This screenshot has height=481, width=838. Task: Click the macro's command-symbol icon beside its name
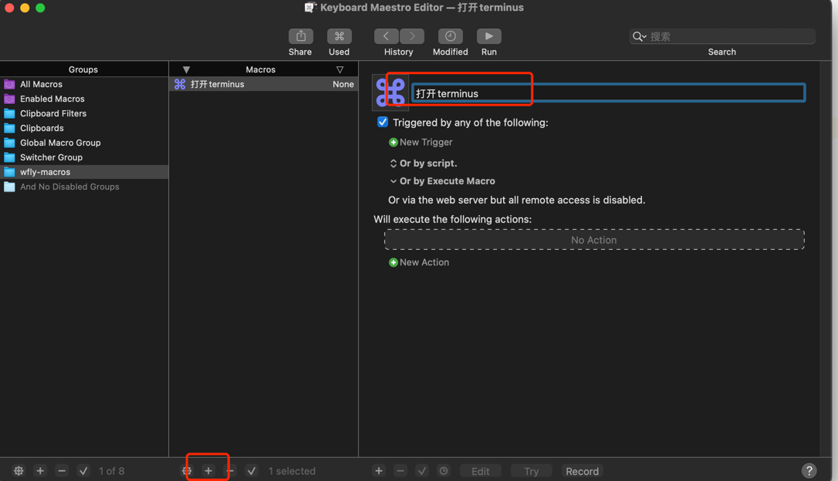click(x=390, y=92)
